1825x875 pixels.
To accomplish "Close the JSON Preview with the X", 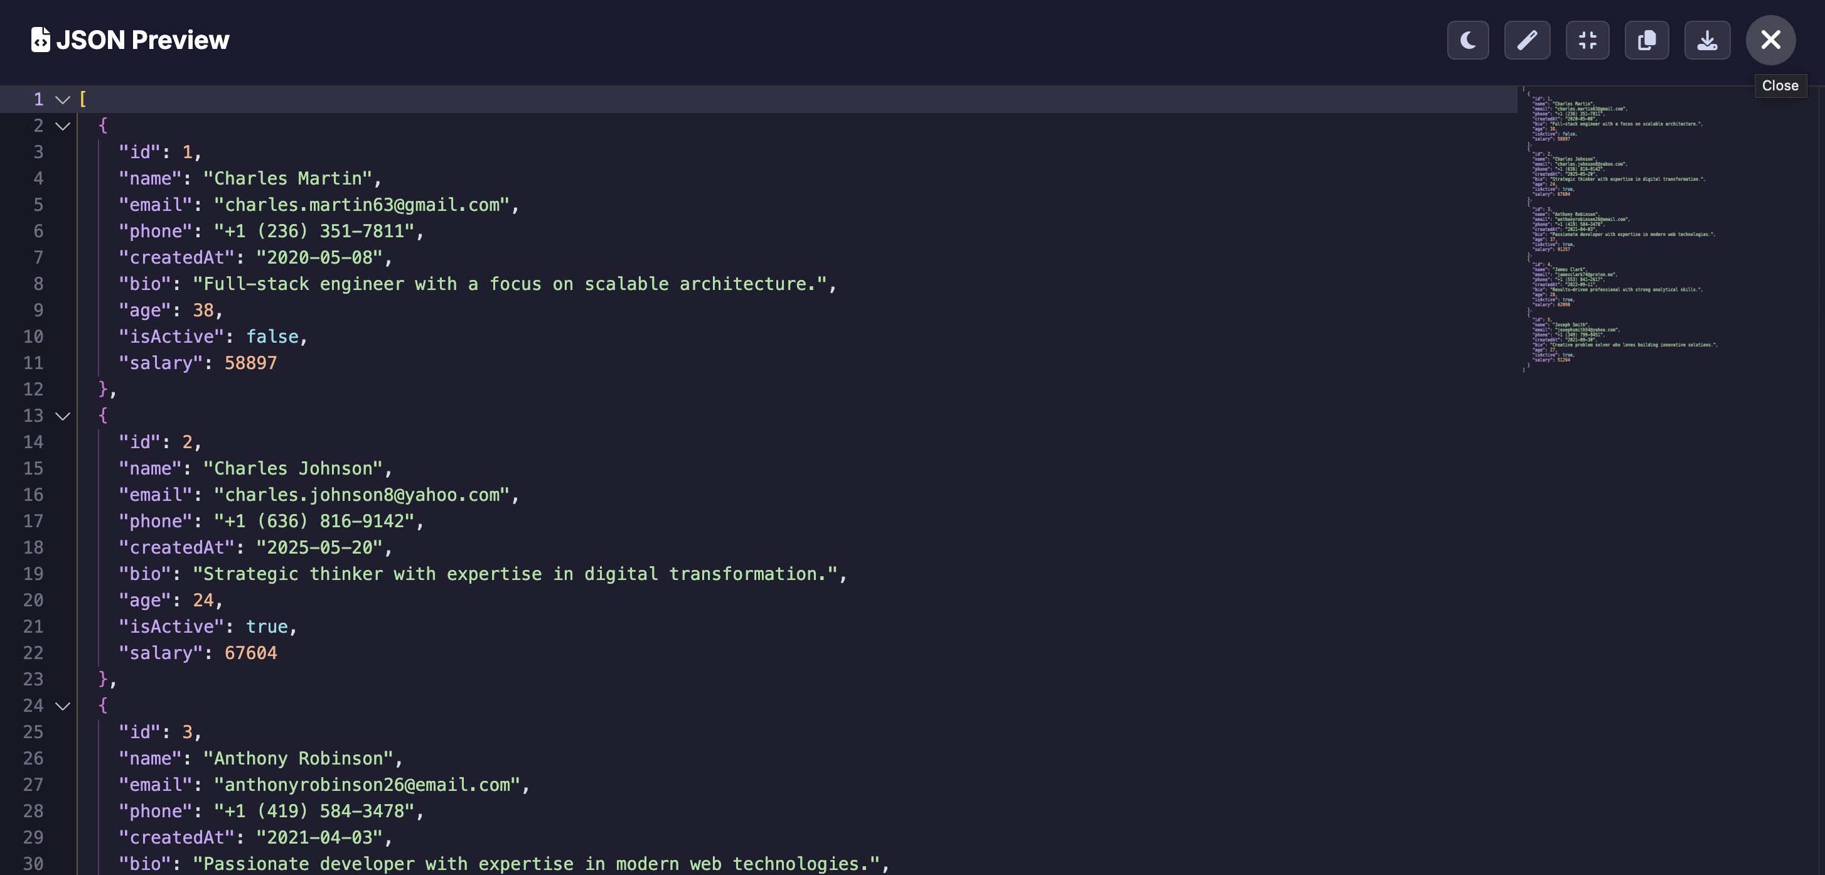I will coord(1770,40).
